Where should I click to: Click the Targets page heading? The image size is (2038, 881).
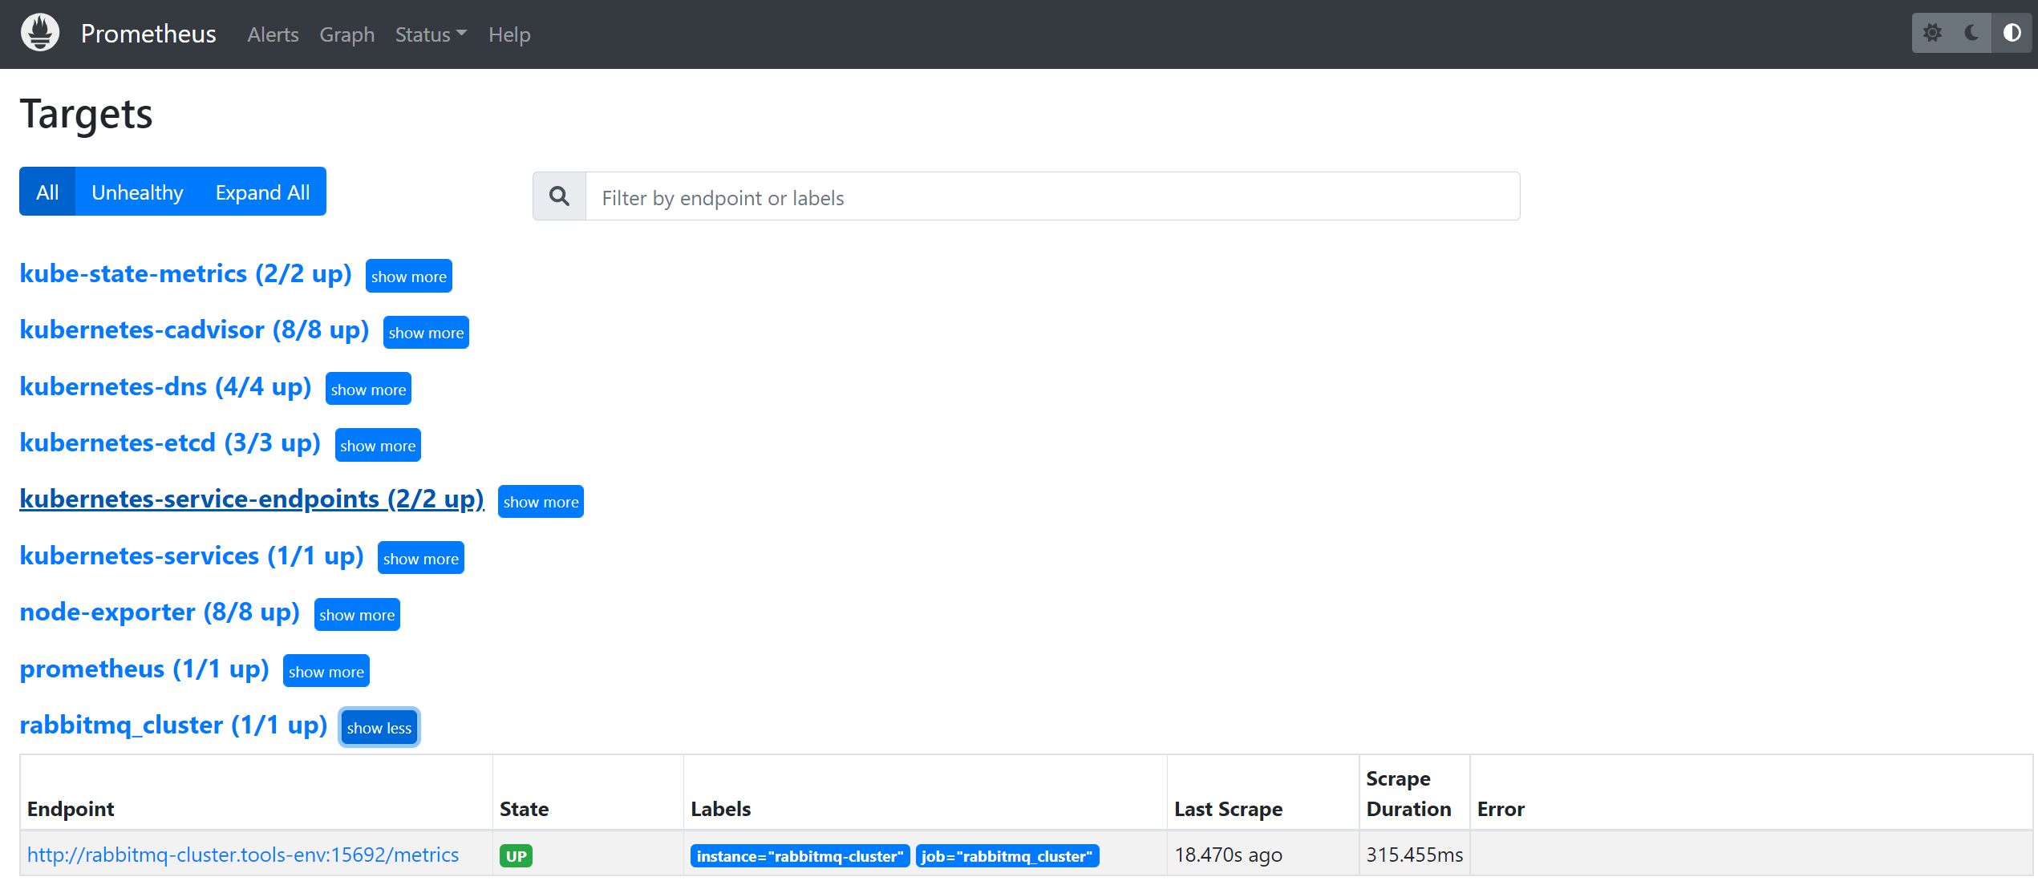pos(86,114)
